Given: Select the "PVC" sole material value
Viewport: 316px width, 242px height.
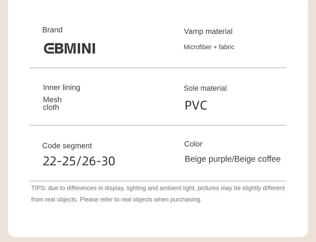Looking at the screenshot, I should click(x=196, y=105).
